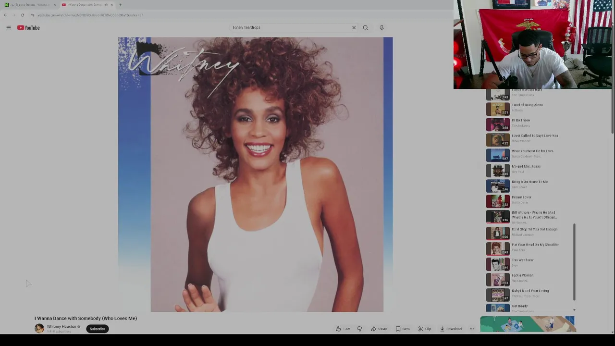This screenshot has height=346, width=615.
Task: Dislike the video with thumbs-down icon
Action: 360,329
